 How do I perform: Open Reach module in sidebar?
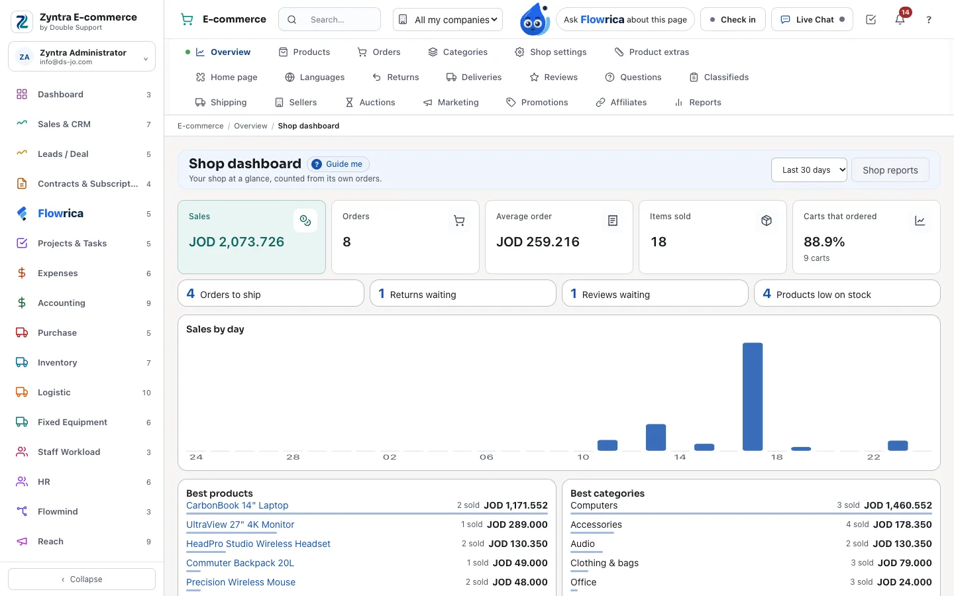(x=82, y=542)
